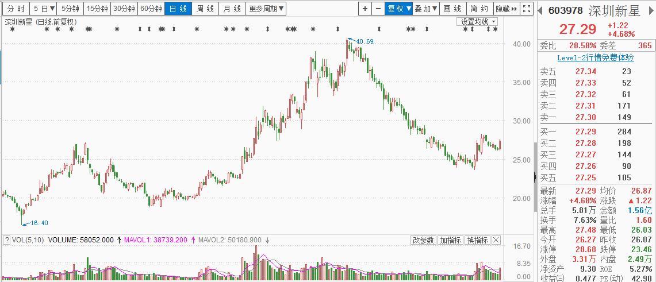Image resolution: width=656 pixels, height=282 pixels.
Task: Toggle the 画线 drawing tool mode
Action: tap(453, 9)
